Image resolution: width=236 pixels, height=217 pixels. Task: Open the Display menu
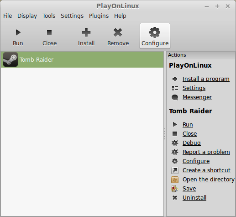pyautogui.click(x=27, y=16)
